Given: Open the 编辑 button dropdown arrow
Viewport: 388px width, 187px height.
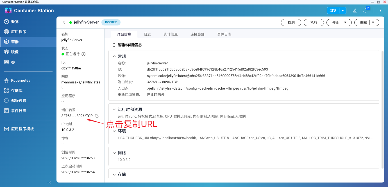Looking at the screenshot, I should click(x=373, y=23).
